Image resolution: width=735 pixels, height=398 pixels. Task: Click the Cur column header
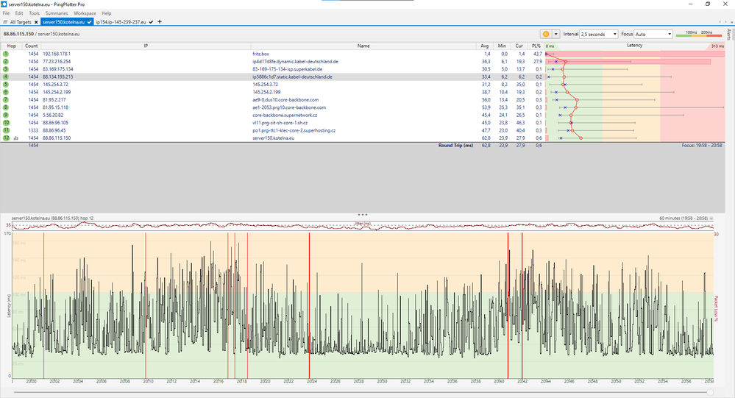click(519, 46)
